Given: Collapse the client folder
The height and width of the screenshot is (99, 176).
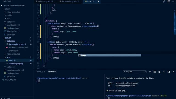Looking at the screenshot, I should (7, 9).
